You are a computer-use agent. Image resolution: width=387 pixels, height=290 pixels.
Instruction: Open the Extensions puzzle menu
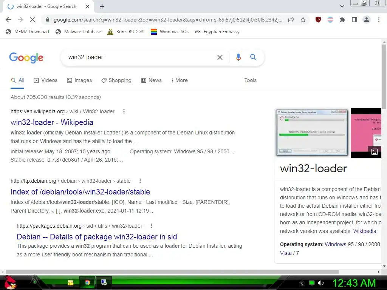tap(342, 20)
